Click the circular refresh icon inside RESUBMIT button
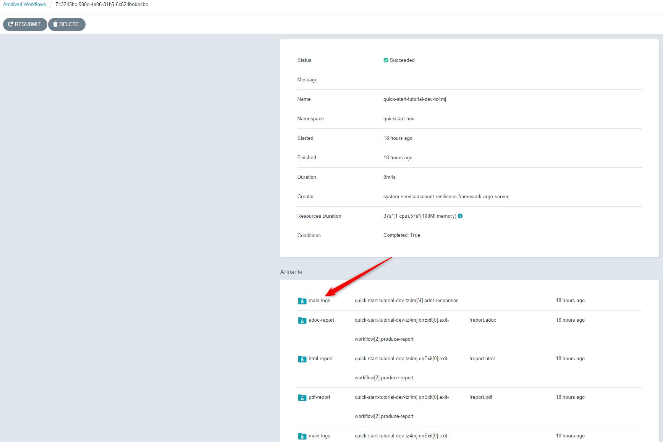663x442 pixels. 11,24
